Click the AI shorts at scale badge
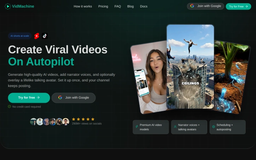This screenshot has width=256, height=160. pyautogui.click(x=20, y=36)
